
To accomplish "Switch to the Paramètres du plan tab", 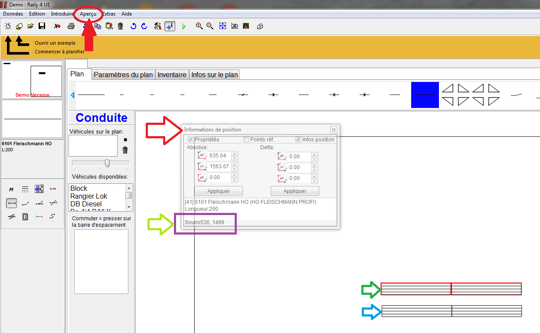I will [123, 75].
